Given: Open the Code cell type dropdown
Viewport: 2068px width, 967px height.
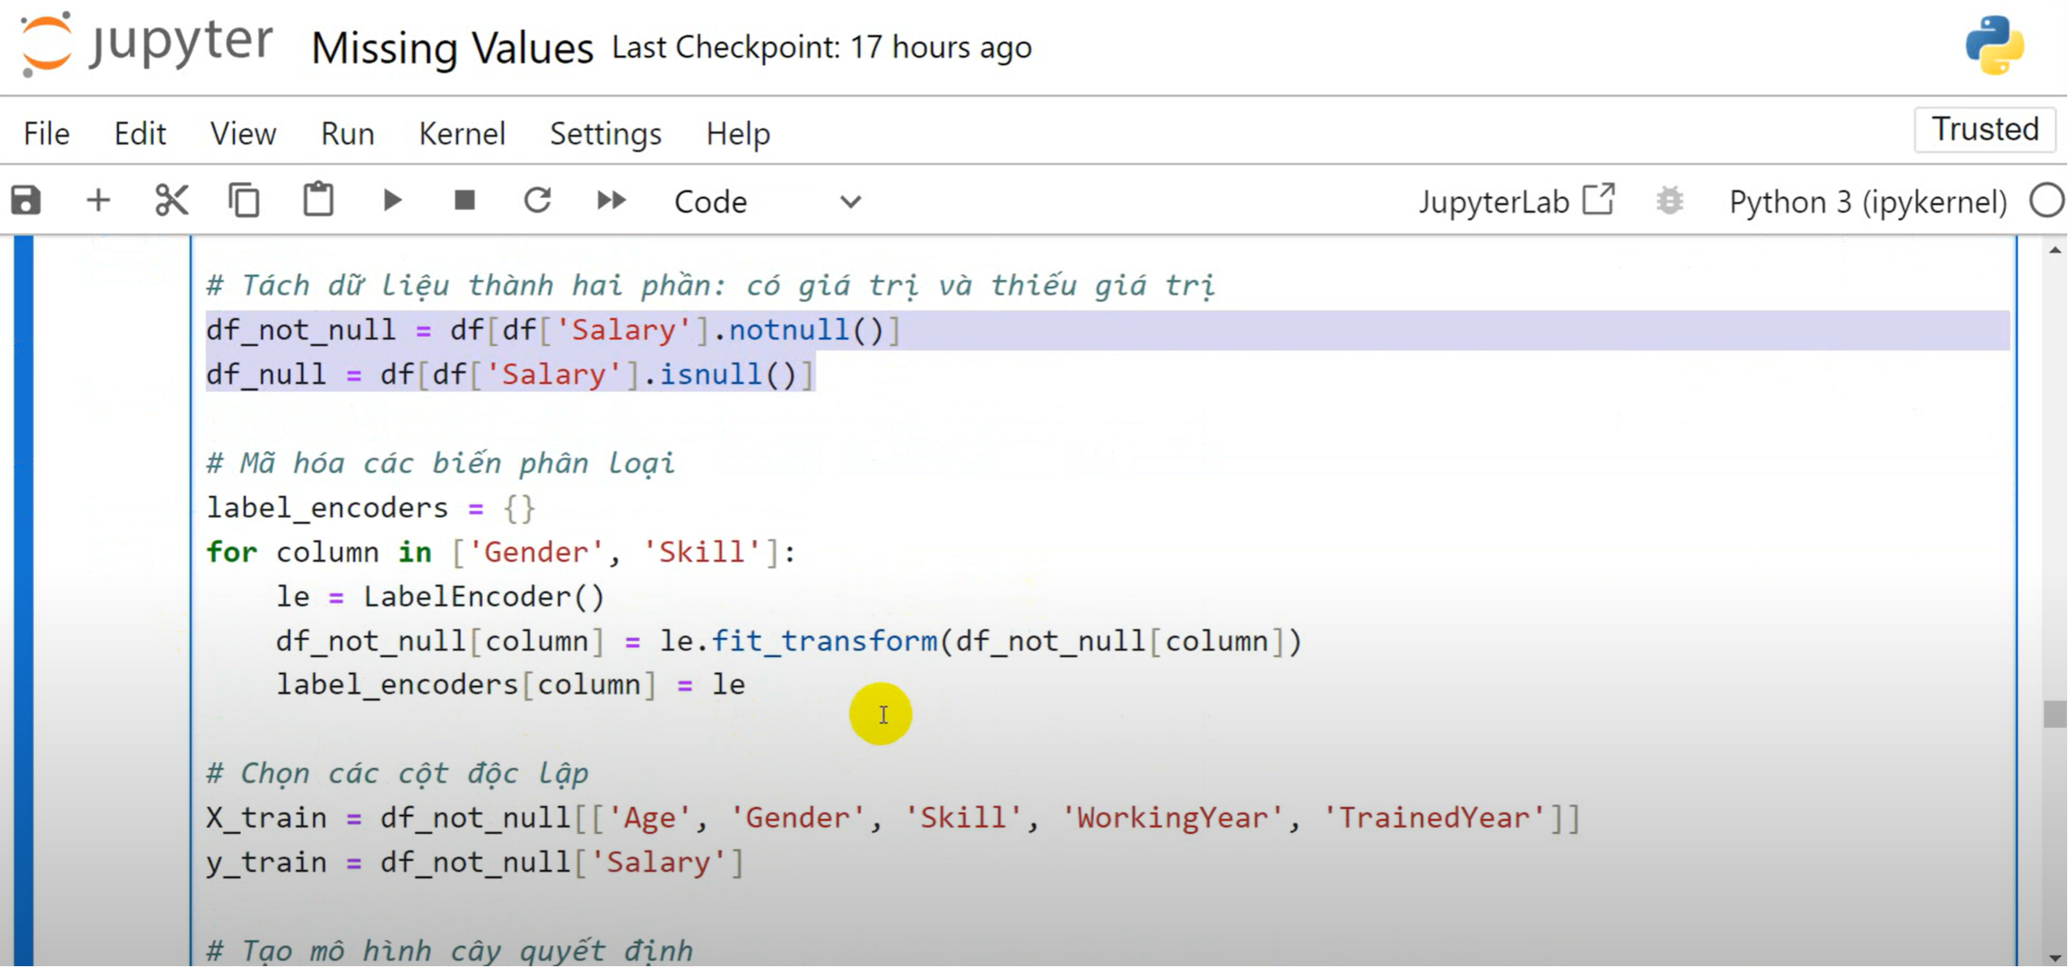Looking at the screenshot, I should click(x=766, y=201).
